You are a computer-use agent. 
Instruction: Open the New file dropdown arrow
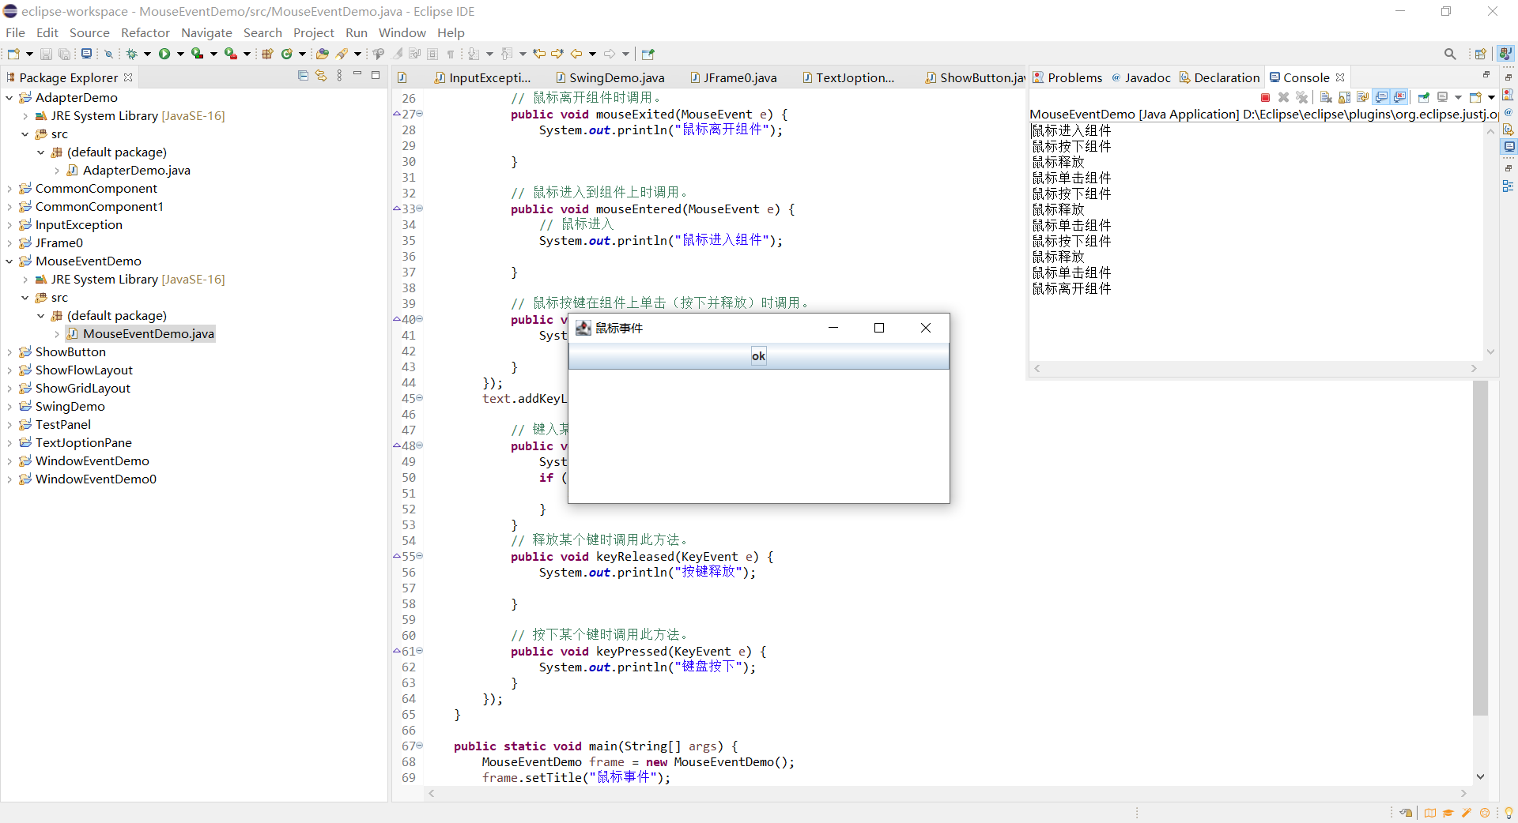[x=29, y=54]
